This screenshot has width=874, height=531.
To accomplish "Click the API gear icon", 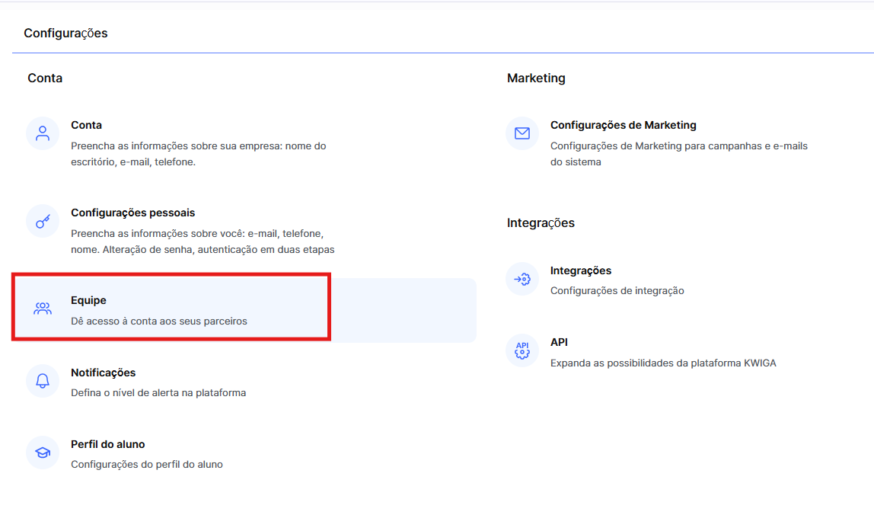I will pyautogui.click(x=522, y=350).
